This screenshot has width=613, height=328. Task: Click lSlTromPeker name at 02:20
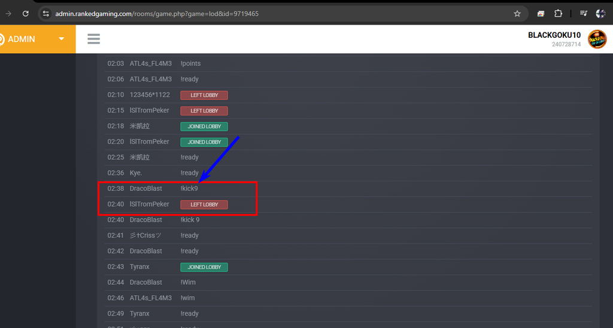(x=149, y=141)
